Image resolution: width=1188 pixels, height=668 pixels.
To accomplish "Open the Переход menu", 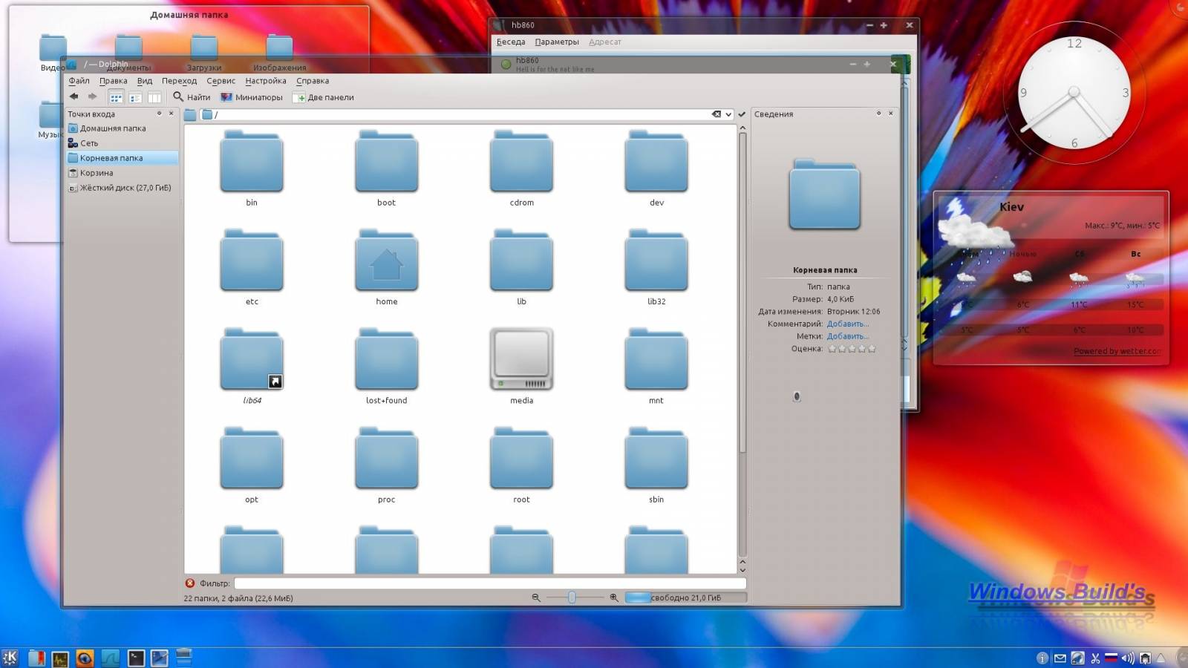I will click(x=179, y=81).
